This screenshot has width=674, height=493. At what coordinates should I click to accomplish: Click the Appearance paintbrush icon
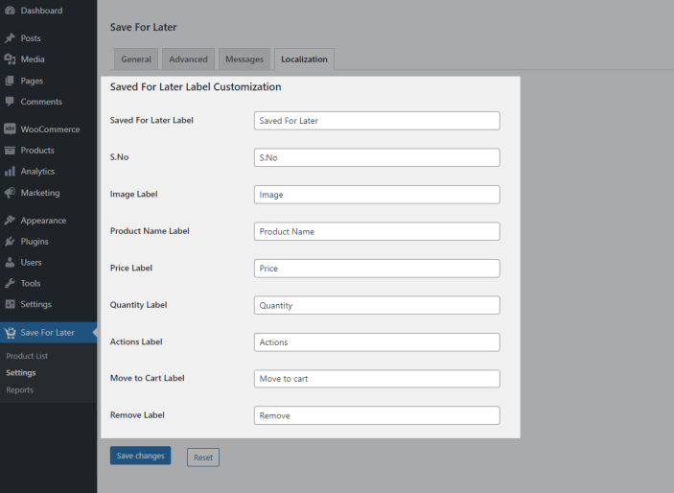click(x=10, y=221)
